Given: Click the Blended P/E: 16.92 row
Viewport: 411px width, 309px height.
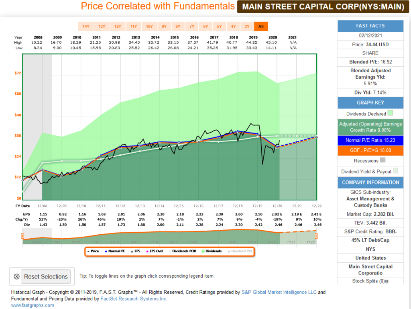Looking at the screenshot, I should tap(370, 62).
